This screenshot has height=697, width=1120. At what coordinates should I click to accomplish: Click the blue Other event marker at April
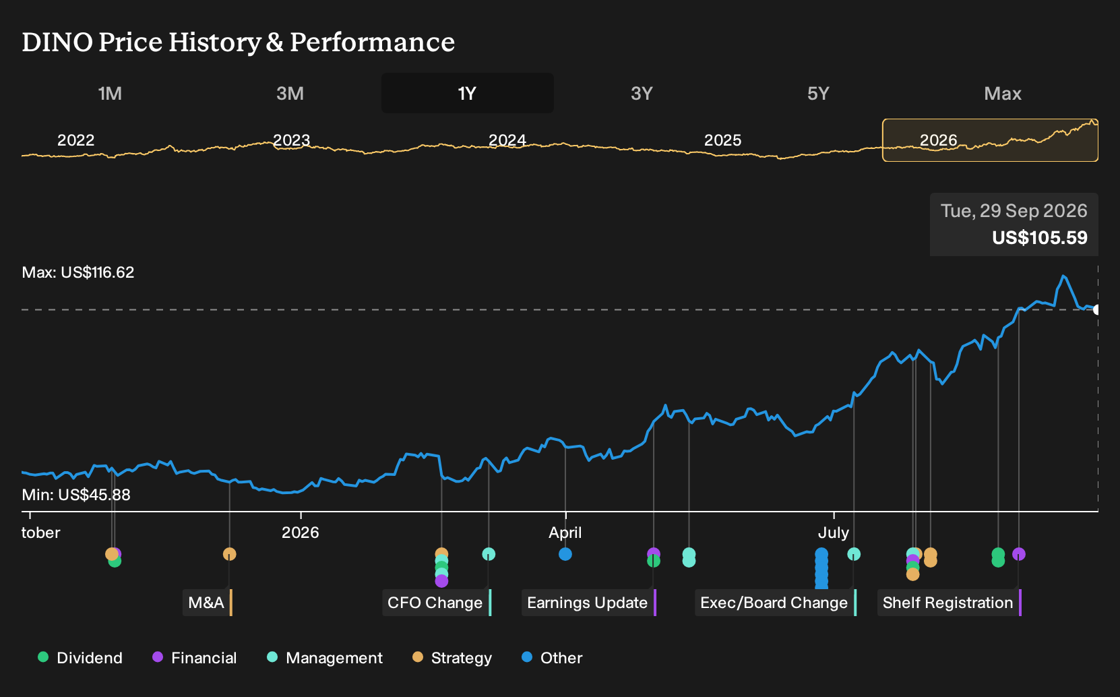[x=565, y=554]
